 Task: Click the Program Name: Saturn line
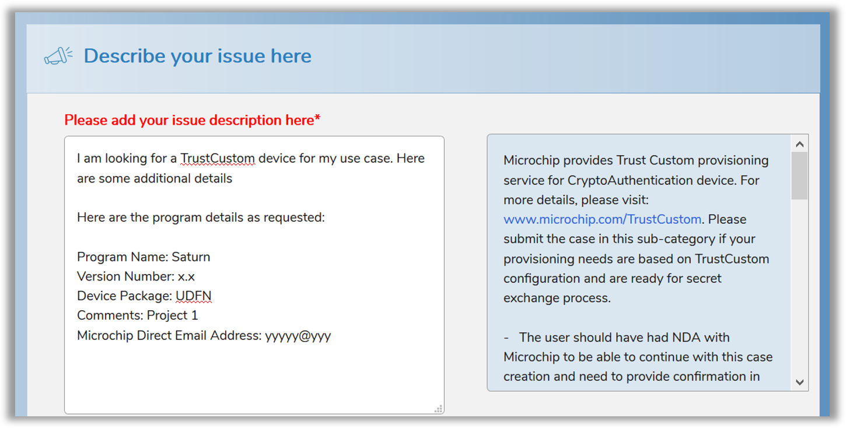(144, 257)
